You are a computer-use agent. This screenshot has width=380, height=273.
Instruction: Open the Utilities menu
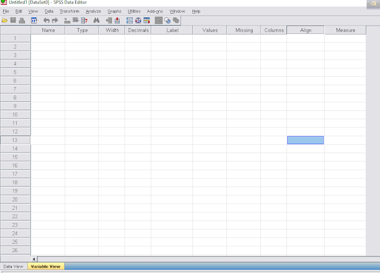click(134, 11)
